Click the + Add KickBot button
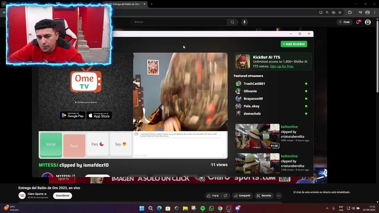The image size is (379, 213). [294, 44]
